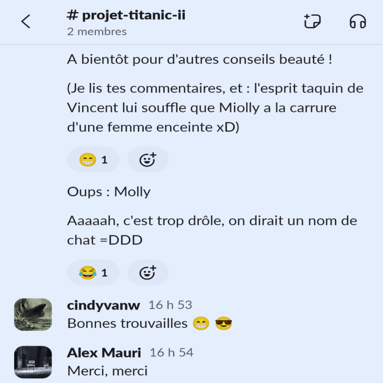
Task: Add reaction below the femme enceinte message
Action: coord(148,160)
